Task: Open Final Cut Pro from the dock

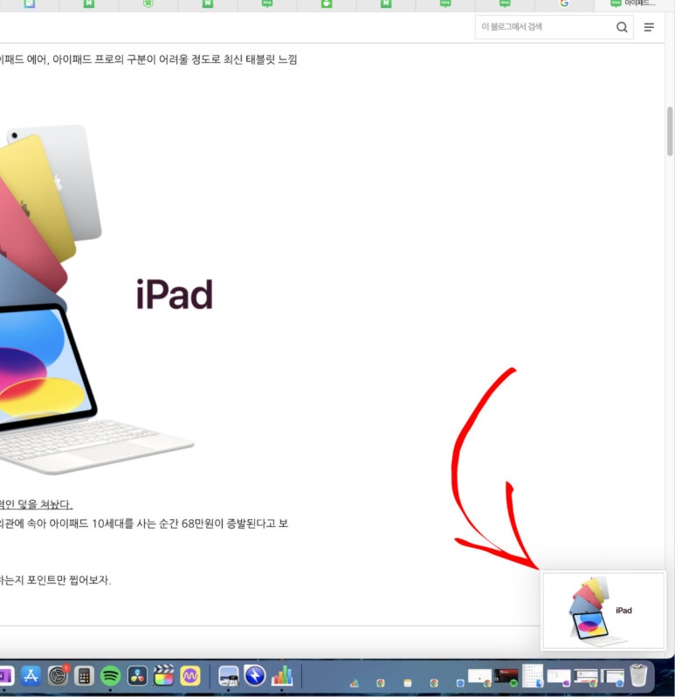Action: 164,675
